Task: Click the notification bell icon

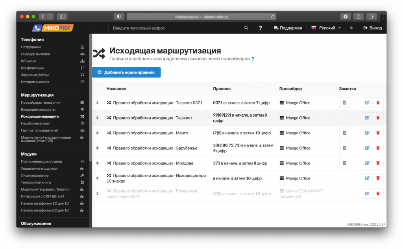Action: [351, 28]
